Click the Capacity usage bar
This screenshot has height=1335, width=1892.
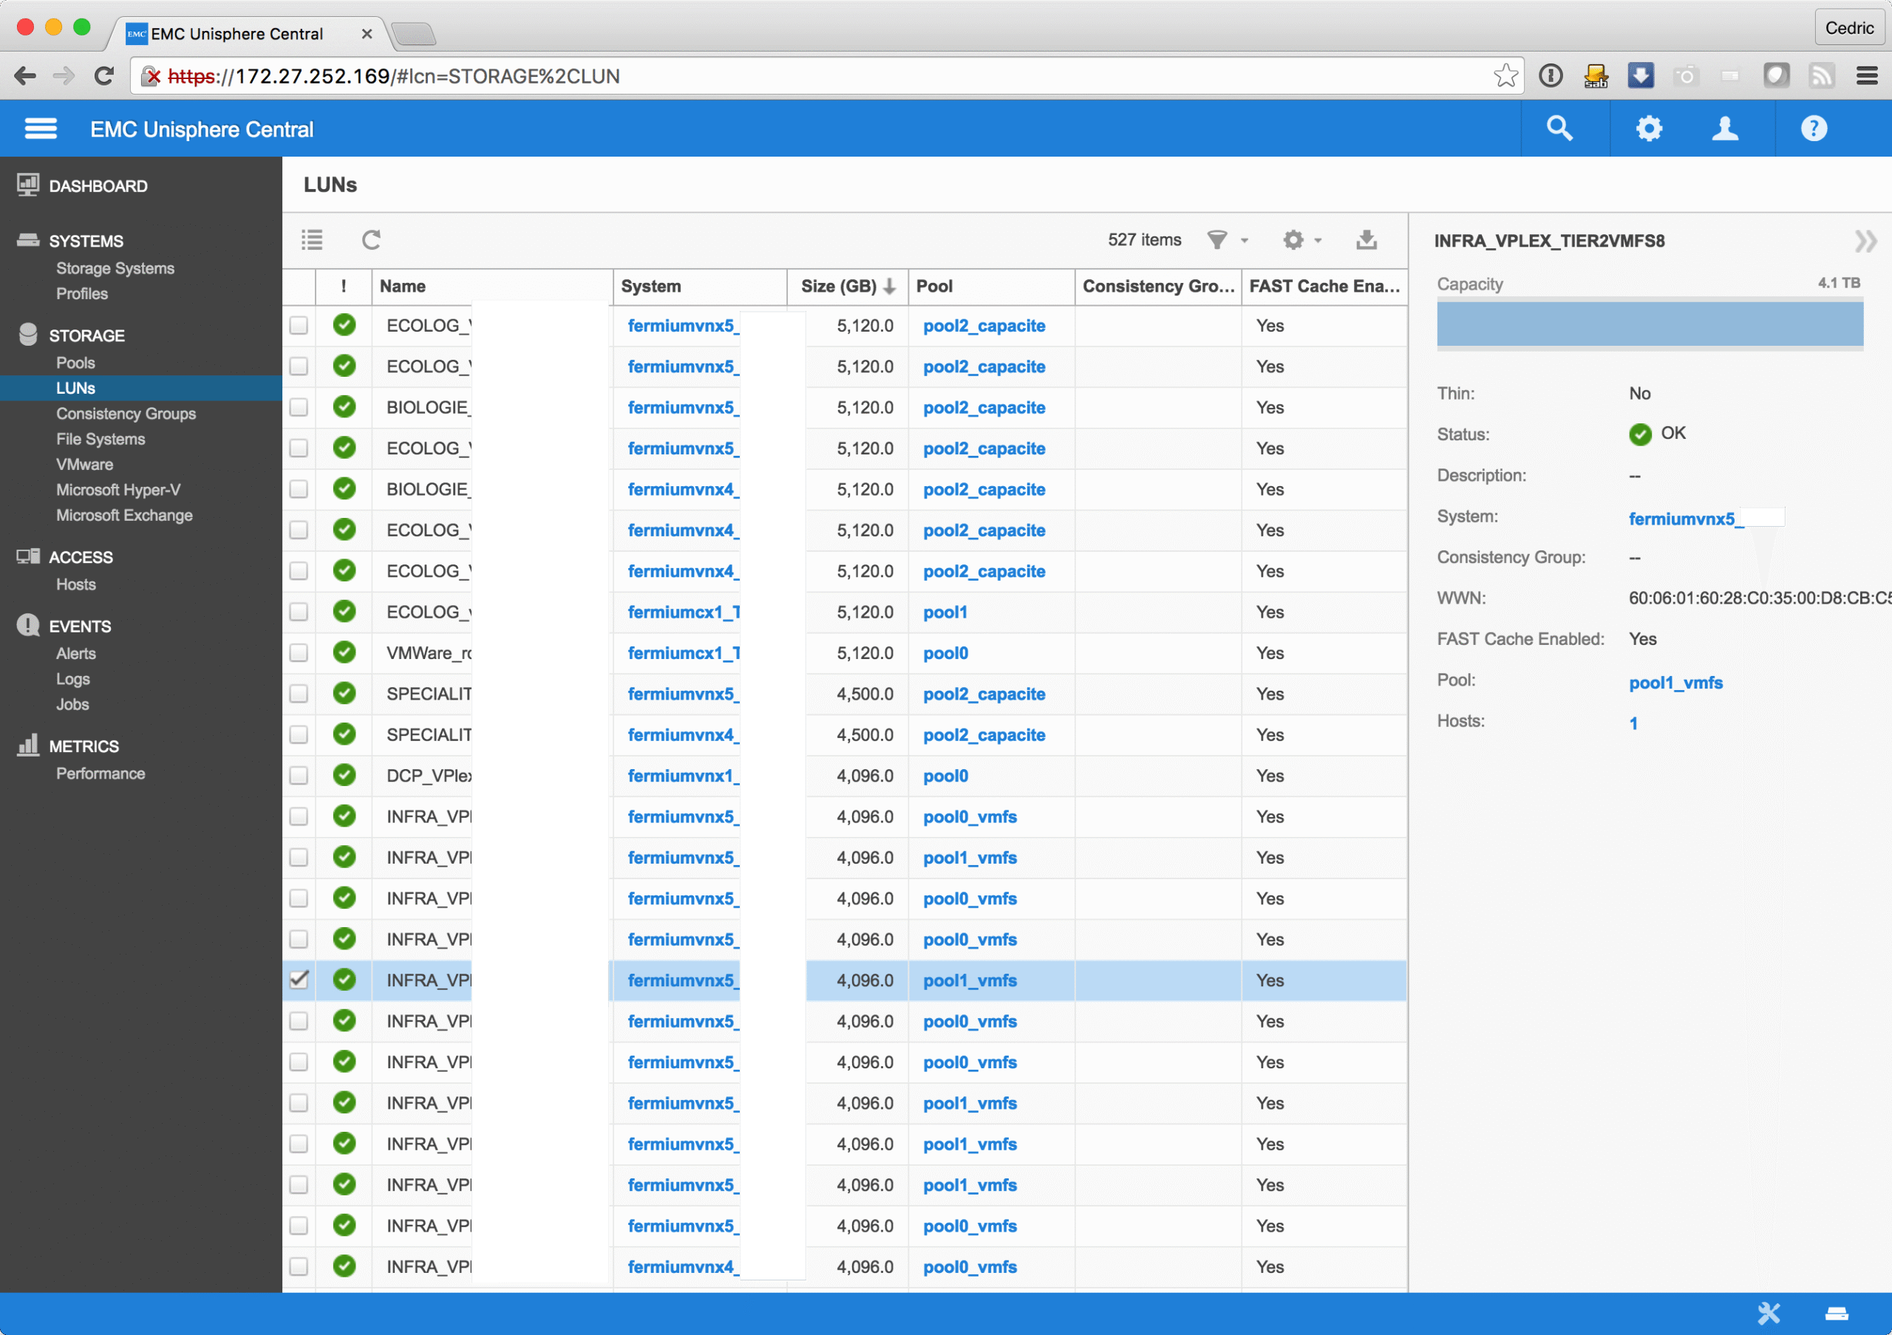point(1649,324)
